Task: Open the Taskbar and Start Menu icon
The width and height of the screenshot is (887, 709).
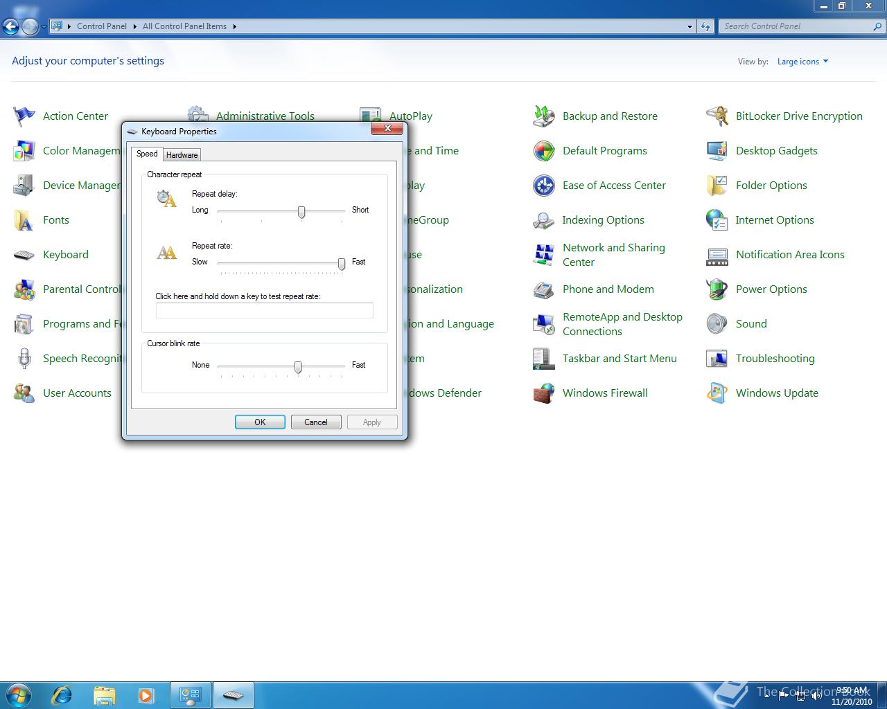Action: pyautogui.click(x=544, y=359)
